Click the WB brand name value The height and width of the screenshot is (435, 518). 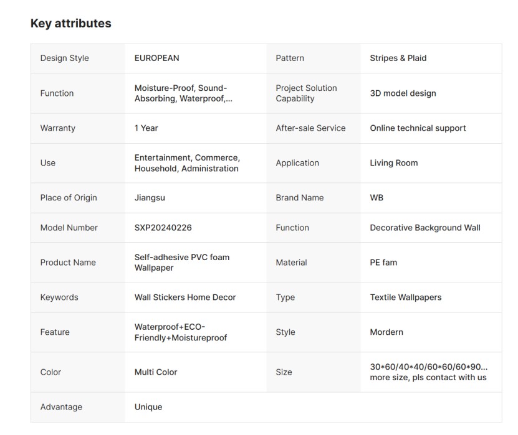point(377,198)
